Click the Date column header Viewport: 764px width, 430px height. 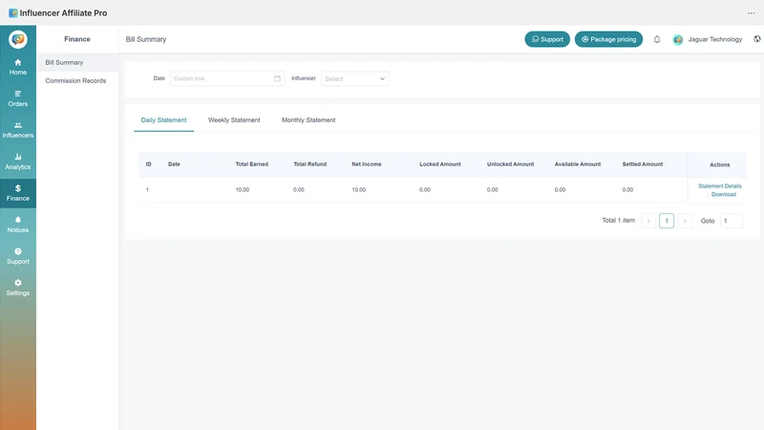174,164
